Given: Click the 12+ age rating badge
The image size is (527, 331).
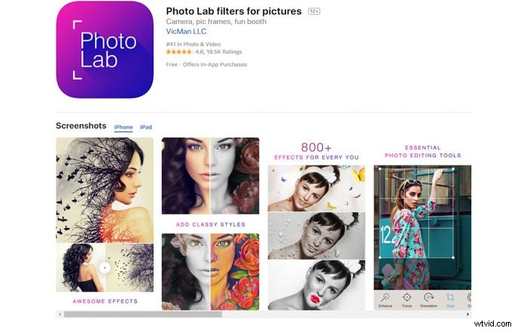Looking at the screenshot, I should pos(314,11).
